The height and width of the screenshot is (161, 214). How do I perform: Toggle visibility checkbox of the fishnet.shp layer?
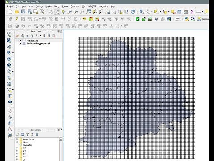click(x=20, y=41)
